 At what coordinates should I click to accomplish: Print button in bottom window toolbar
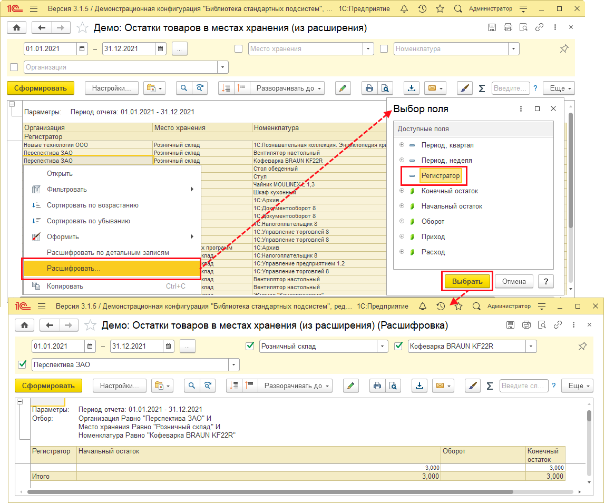377,386
